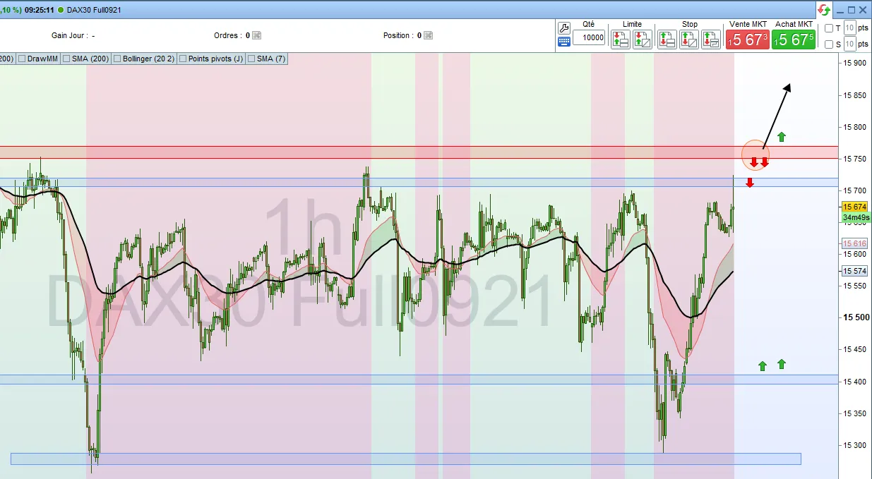
Task: Click the Limite icon with diagonal slash
Action: [642, 40]
